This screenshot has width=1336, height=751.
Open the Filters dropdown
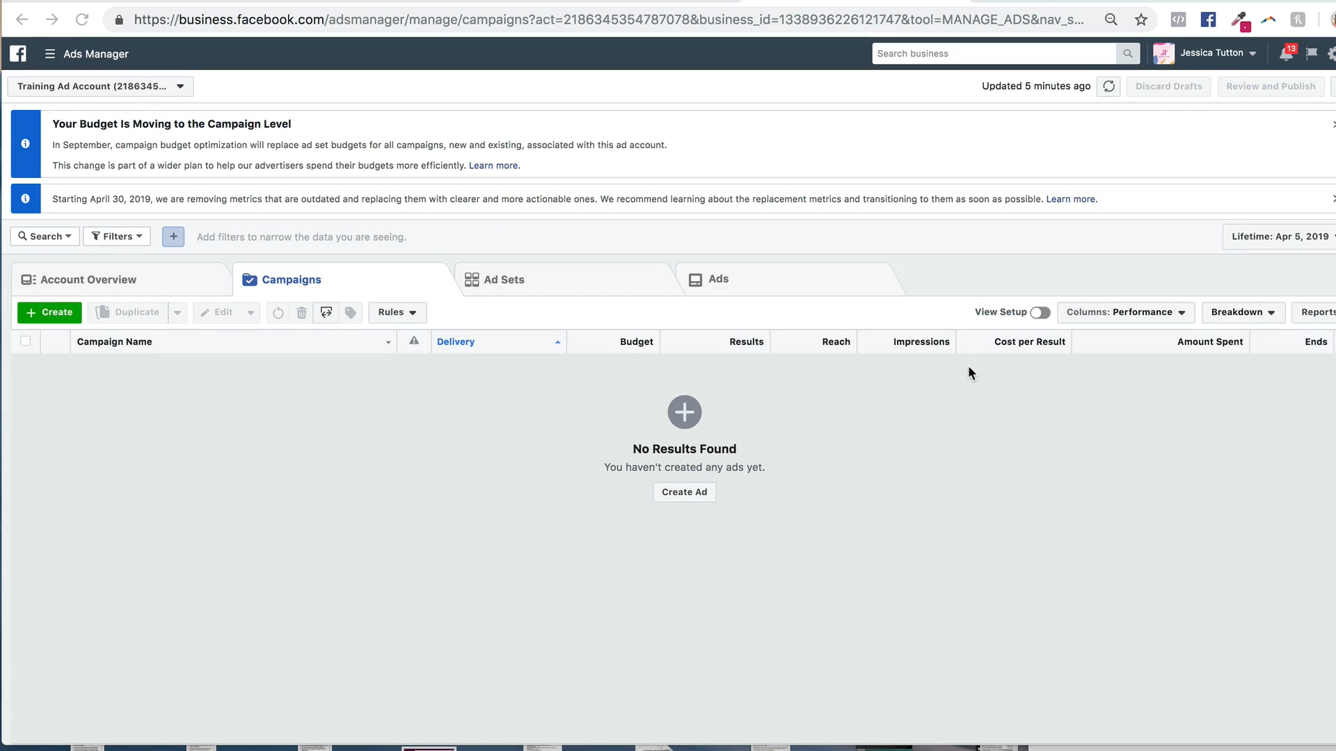click(x=117, y=236)
